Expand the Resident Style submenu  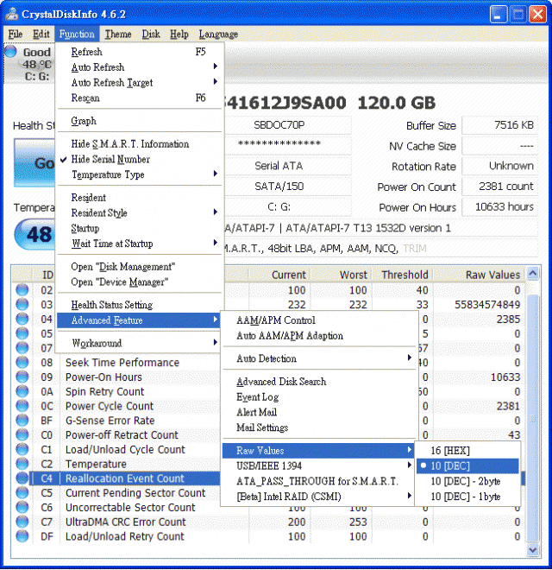tap(140, 213)
